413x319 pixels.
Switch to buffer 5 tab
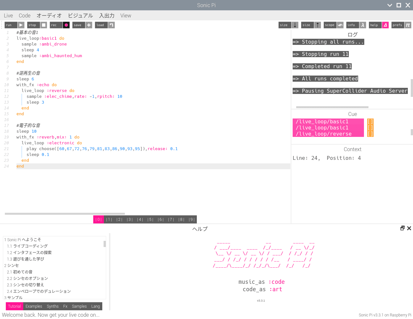(x=150, y=220)
